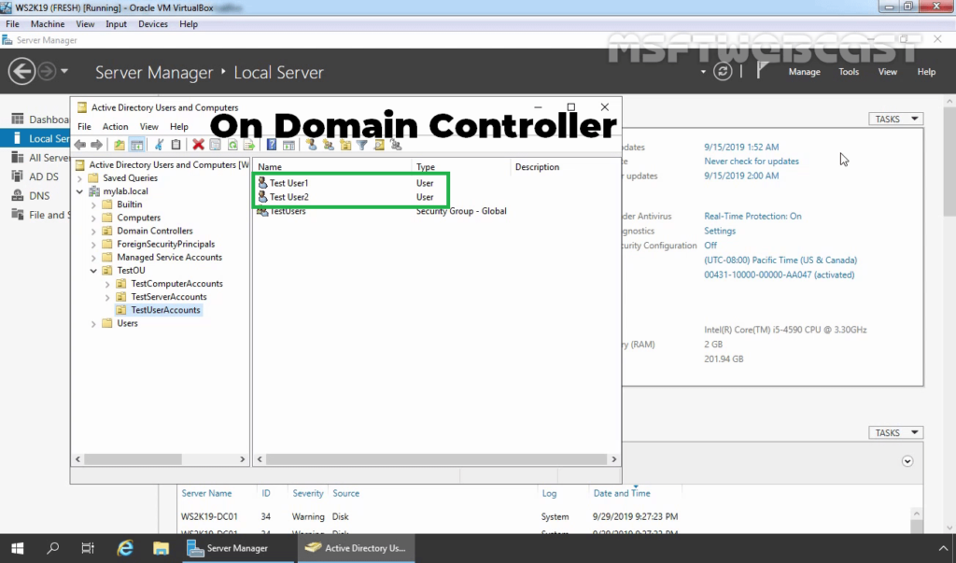Viewport: 956px width, 563px height.
Task: Collapse the TestOU node
Action: [x=93, y=271]
